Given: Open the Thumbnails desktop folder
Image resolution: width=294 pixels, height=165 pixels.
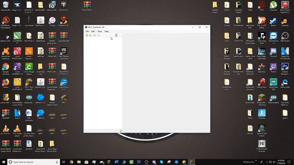Looking at the screenshot, I should [238, 22].
